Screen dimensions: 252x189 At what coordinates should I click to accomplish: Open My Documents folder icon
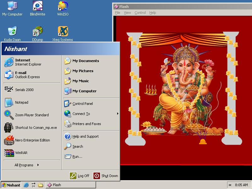pos(67,61)
